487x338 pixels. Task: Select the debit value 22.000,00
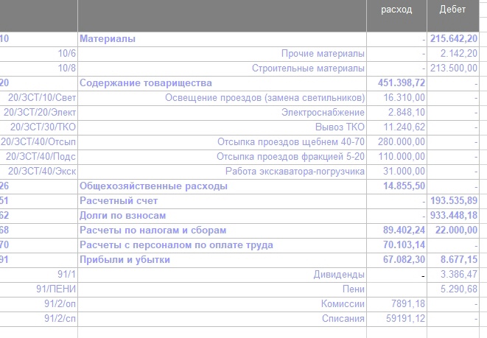click(x=456, y=230)
